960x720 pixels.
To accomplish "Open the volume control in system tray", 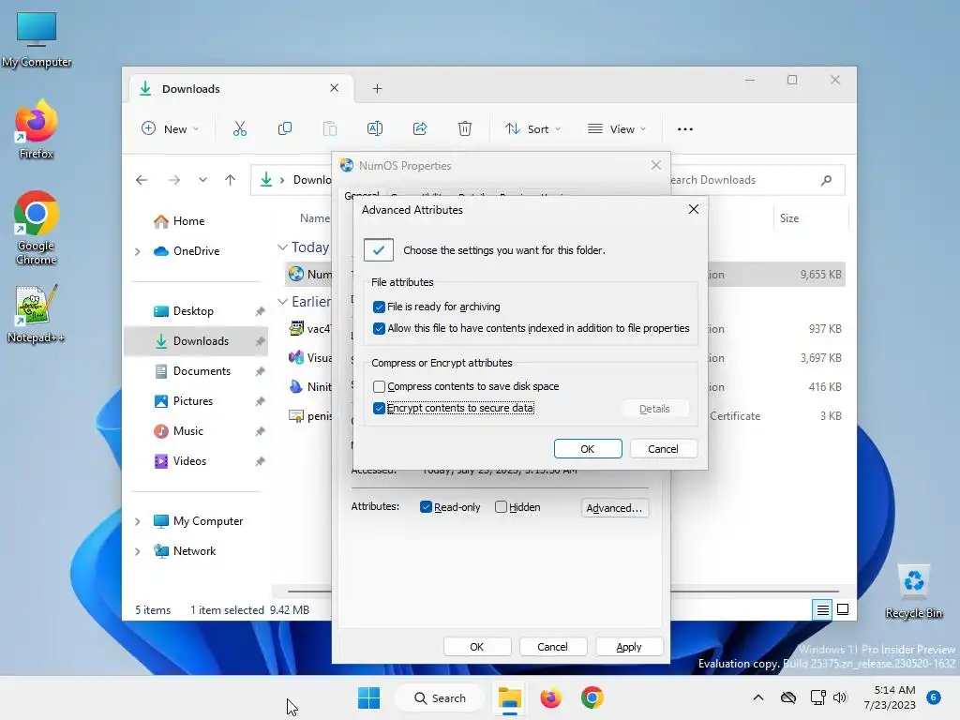I will click(x=840, y=697).
